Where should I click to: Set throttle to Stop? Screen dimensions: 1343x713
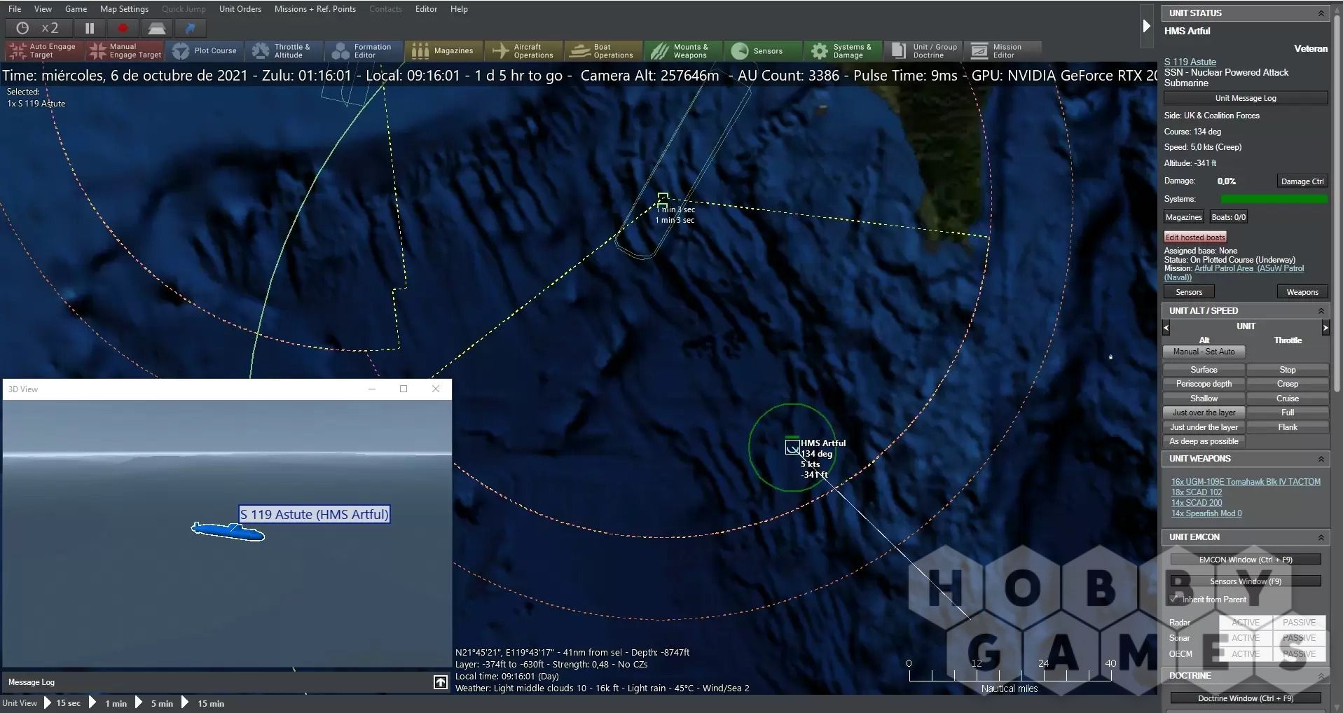click(1287, 370)
